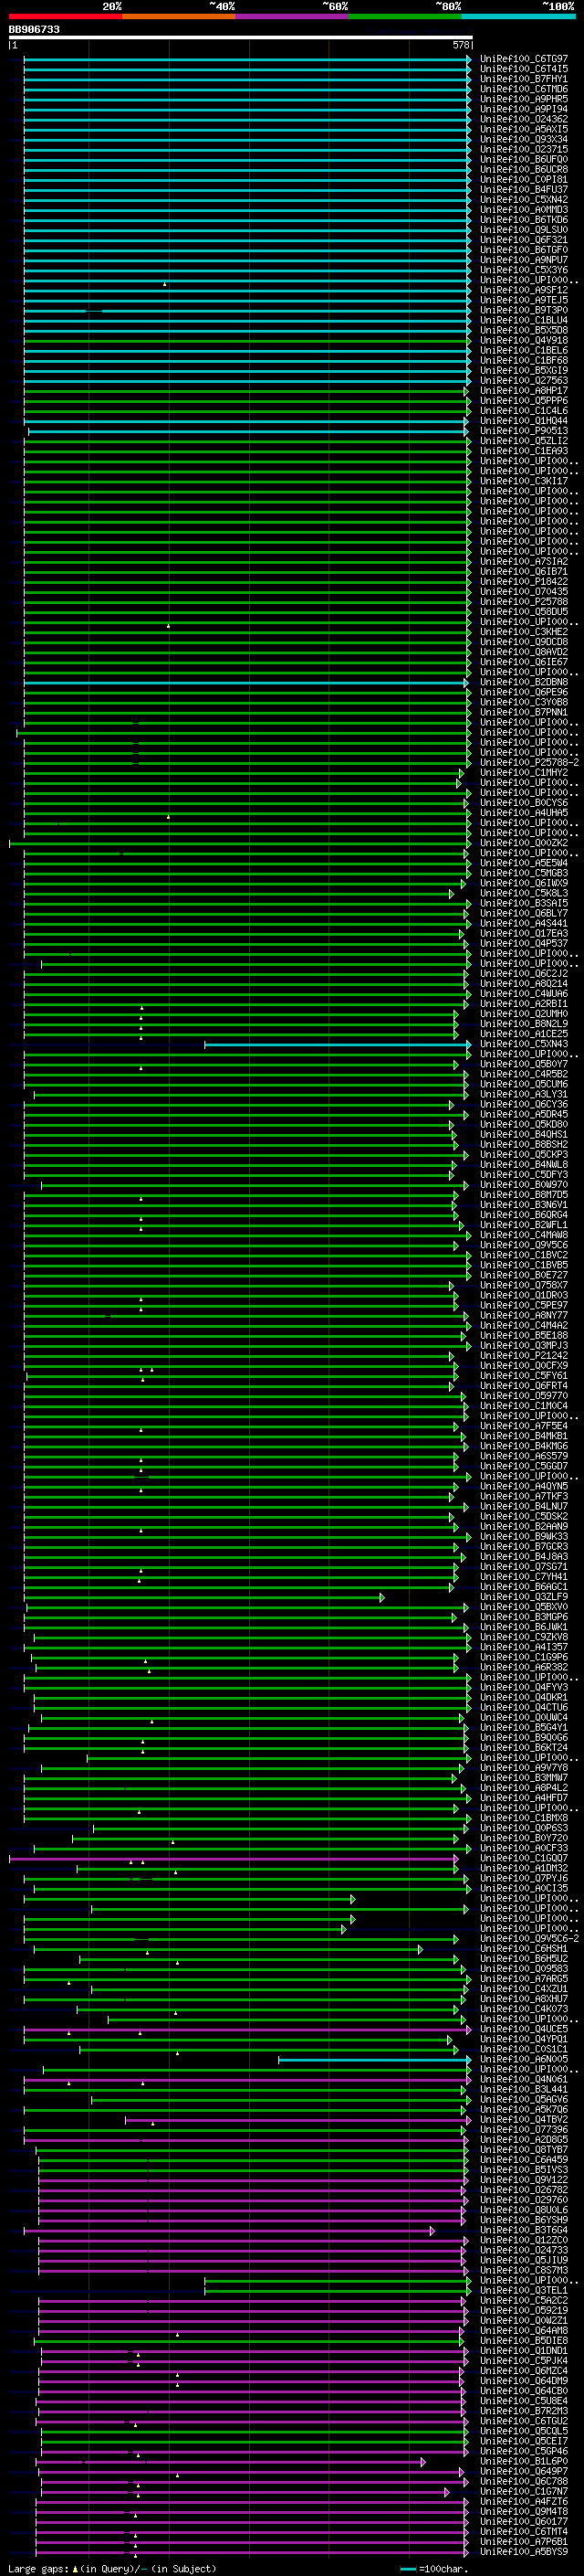The image size is (584, 2576).
Task: Select hit UniRef100_Q2UMH0
Action: [523, 1014]
